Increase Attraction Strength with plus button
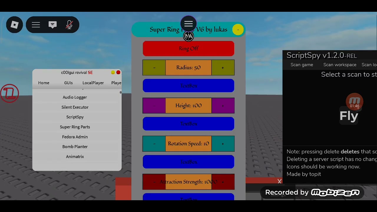This screenshot has height=212, width=377. 223,182
